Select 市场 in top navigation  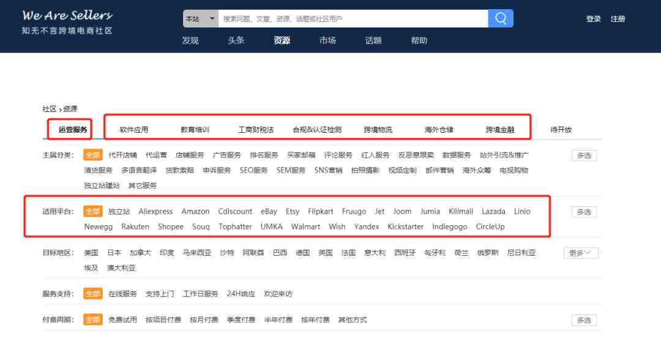(327, 40)
